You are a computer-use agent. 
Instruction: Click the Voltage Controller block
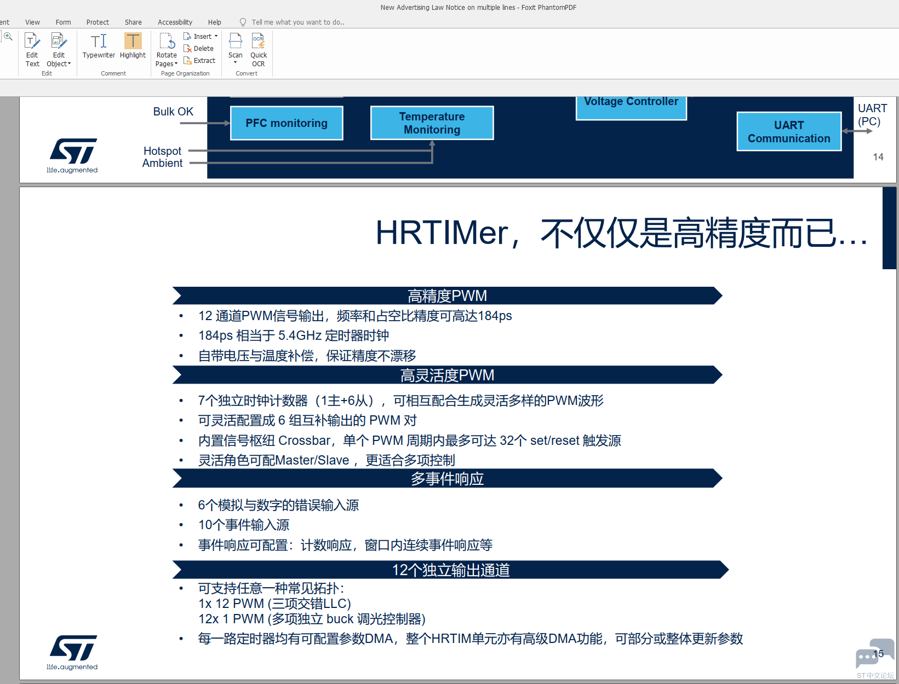tap(631, 108)
